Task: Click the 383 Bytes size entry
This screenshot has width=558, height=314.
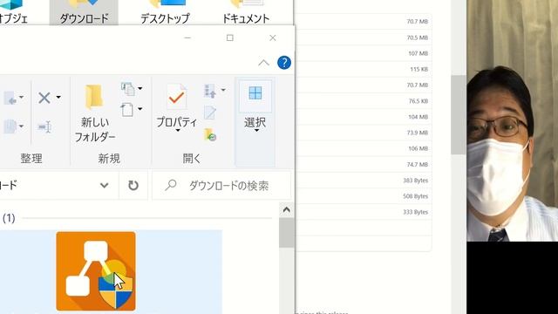Action: [x=415, y=181]
